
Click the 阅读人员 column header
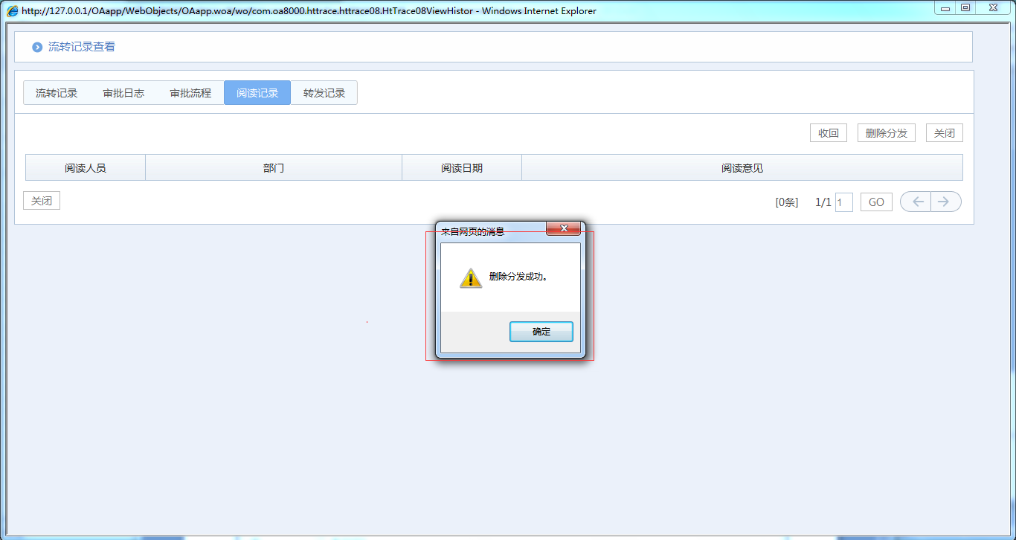[x=86, y=168]
